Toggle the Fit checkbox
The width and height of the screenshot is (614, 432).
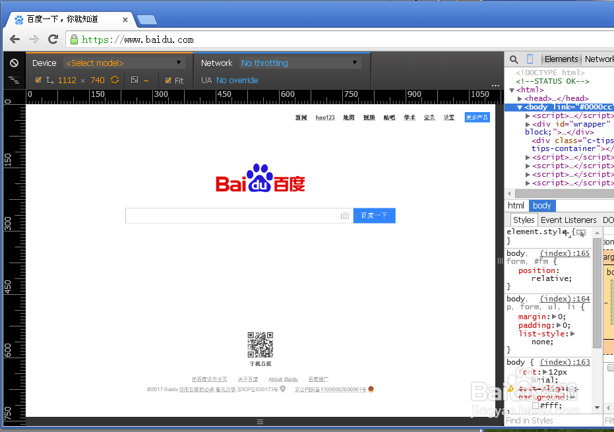[168, 80]
